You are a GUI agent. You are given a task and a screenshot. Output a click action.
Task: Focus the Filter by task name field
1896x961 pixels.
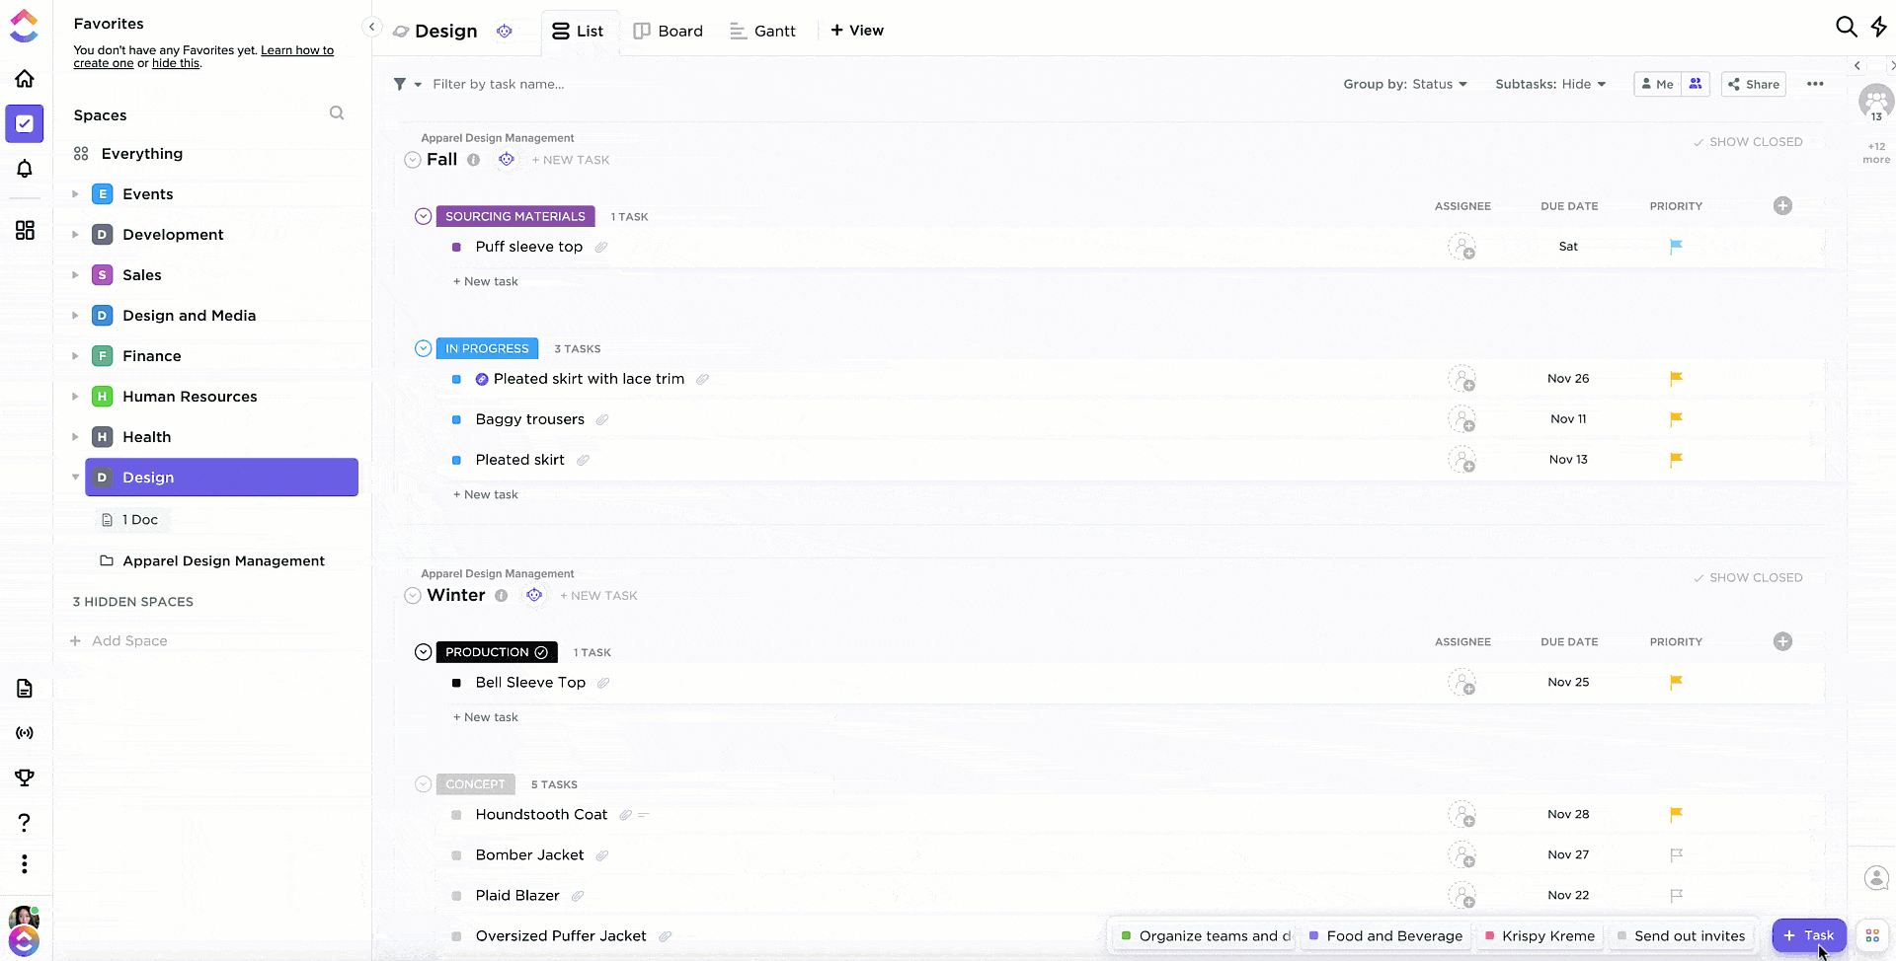pos(499,84)
